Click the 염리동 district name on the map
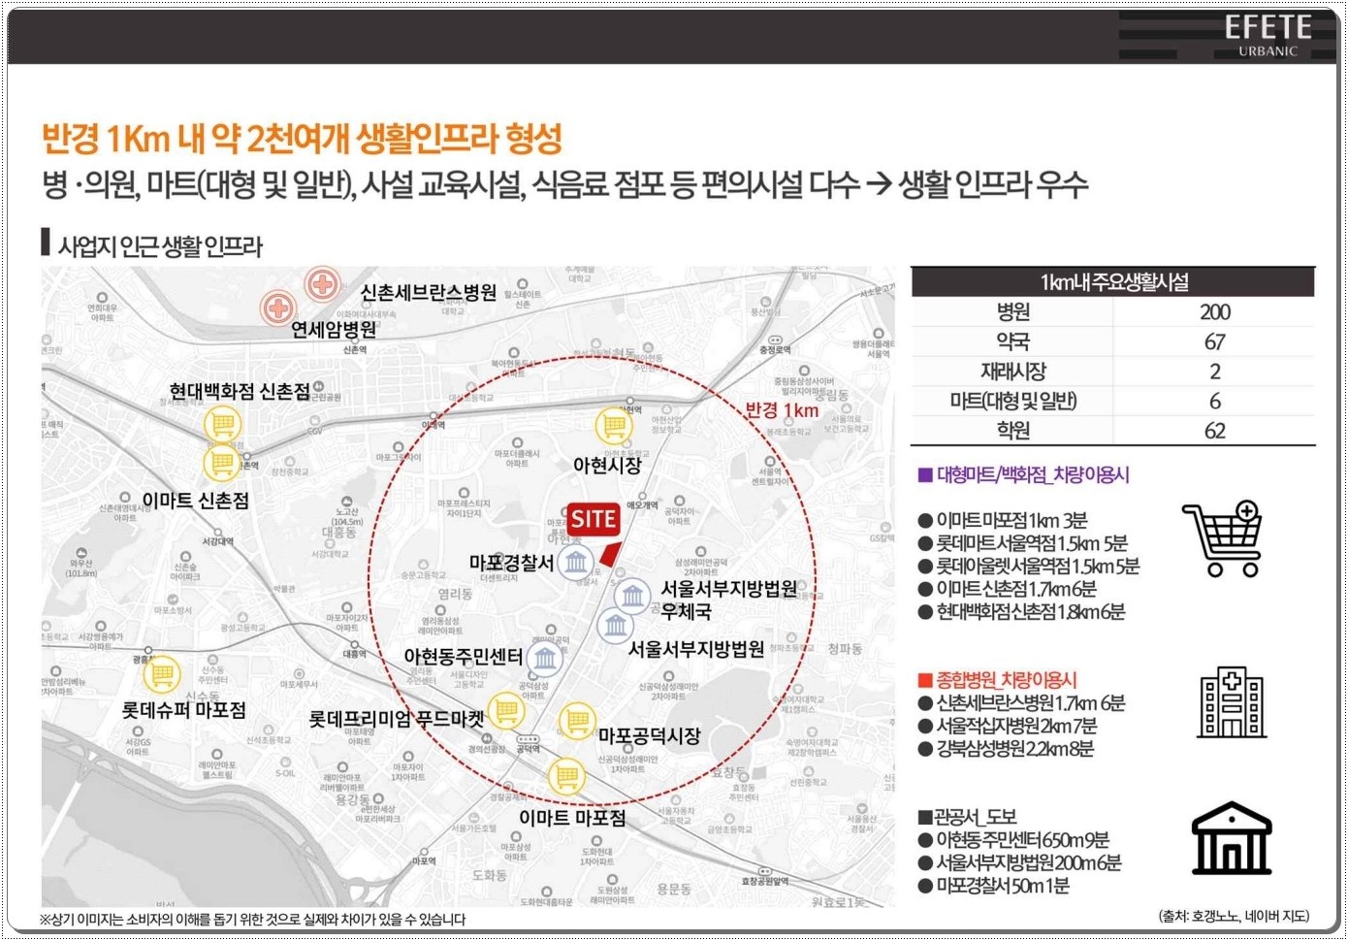The height and width of the screenshot is (941, 1348). click(x=455, y=594)
